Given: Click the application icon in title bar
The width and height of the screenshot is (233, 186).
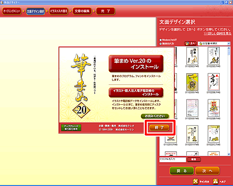Looking at the screenshot, I should tap(2, 2).
